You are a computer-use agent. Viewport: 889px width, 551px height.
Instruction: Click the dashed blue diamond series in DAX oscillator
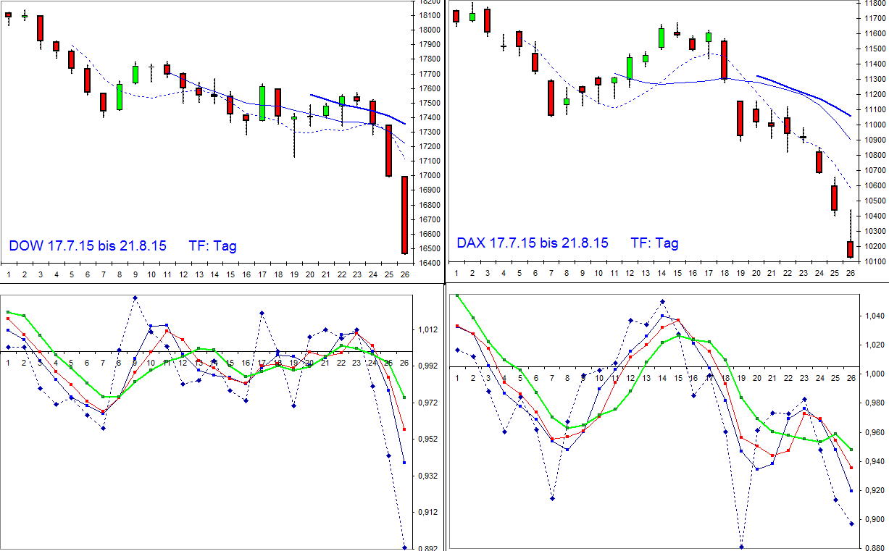pos(663,300)
